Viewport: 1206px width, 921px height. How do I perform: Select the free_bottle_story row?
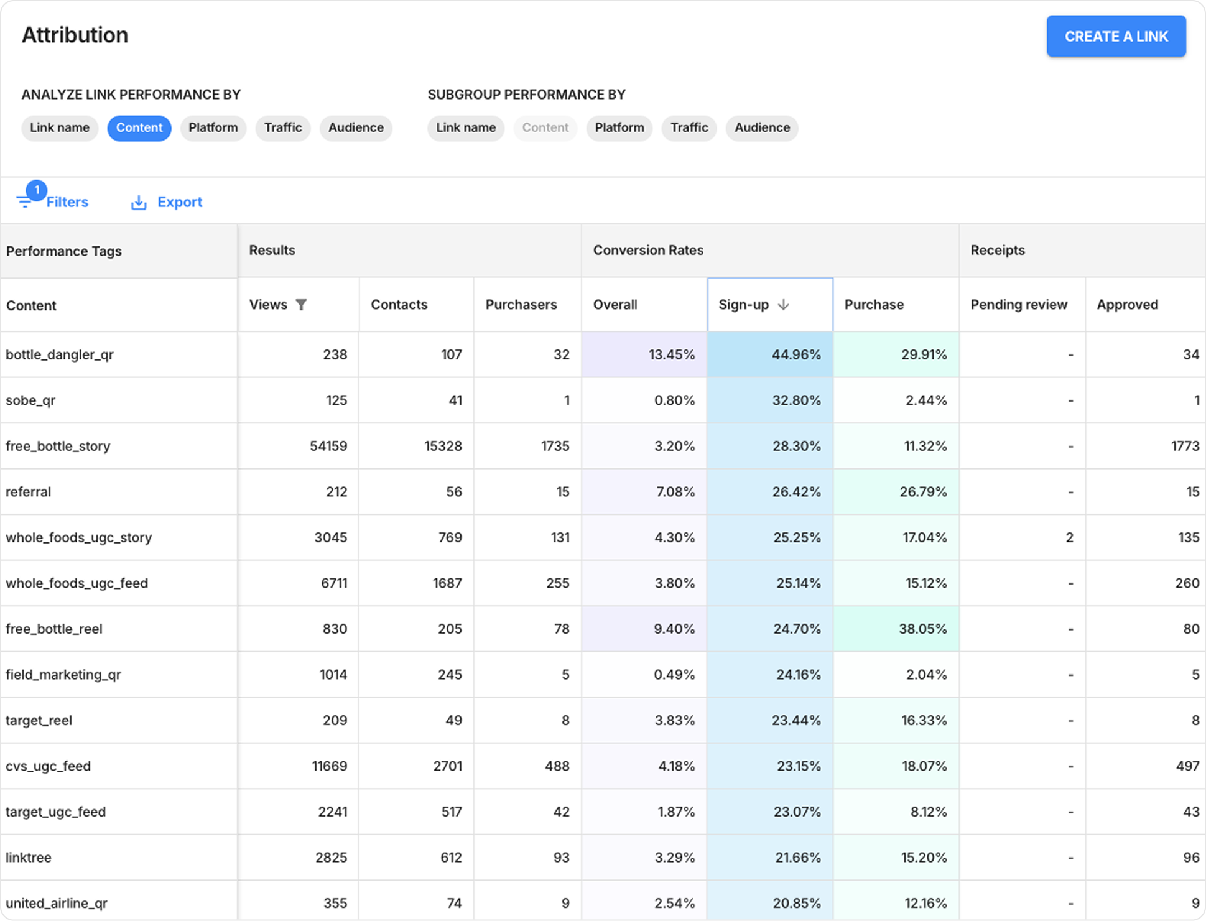pos(58,446)
